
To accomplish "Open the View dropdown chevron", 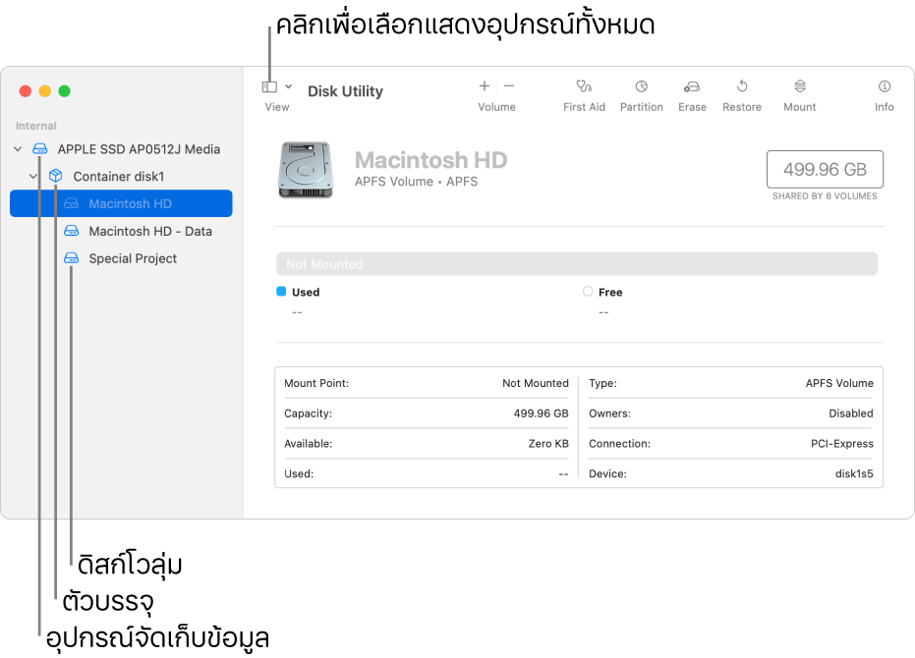I will (288, 86).
